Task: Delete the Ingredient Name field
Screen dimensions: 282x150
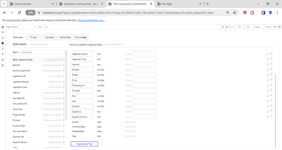Action: (271, 54)
